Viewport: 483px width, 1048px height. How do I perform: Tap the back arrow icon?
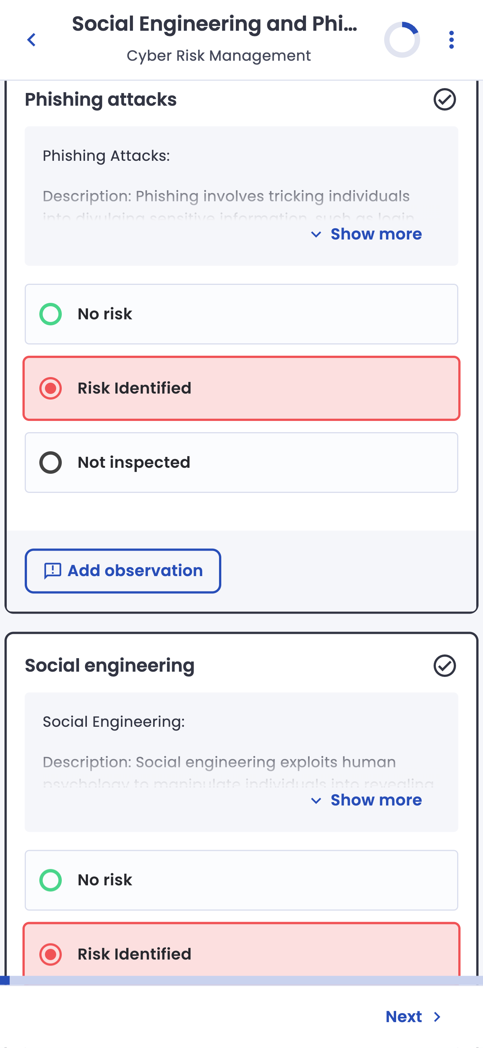[31, 40]
